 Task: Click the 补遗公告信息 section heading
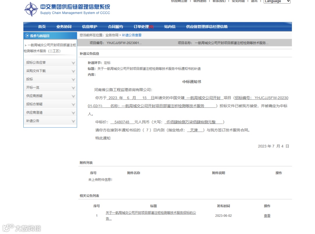(x=90, y=54)
